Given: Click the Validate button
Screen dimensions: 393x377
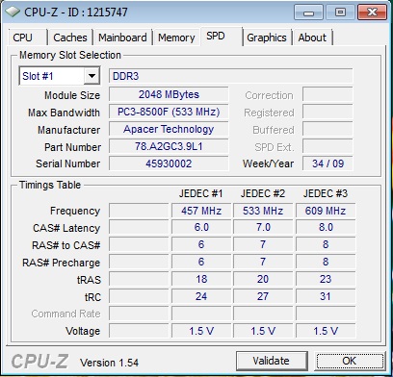Looking at the screenshot, I should click(x=272, y=361).
